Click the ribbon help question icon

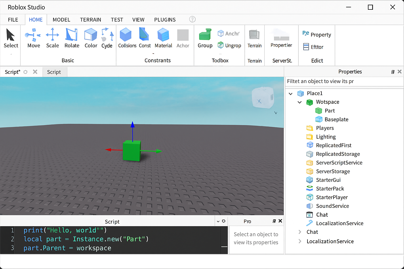tap(192, 19)
